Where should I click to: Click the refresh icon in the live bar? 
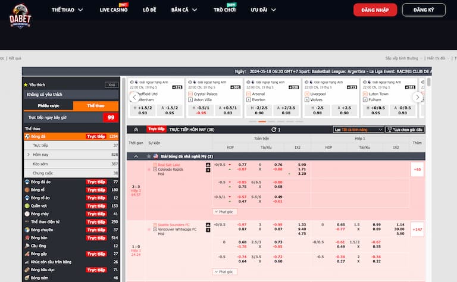[x=274, y=129]
